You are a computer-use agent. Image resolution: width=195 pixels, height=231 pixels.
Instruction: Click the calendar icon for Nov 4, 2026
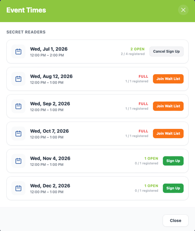(x=18, y=161)
